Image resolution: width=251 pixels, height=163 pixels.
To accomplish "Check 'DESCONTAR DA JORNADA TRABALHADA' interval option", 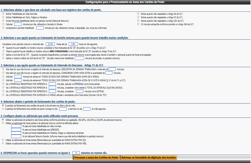I will point(3,69).
